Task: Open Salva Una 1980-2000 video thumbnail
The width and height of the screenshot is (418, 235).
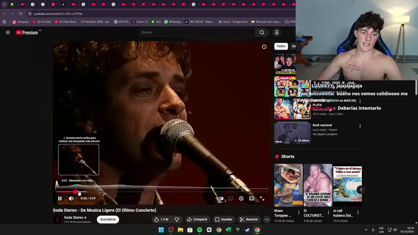Action: coord(293,86)
